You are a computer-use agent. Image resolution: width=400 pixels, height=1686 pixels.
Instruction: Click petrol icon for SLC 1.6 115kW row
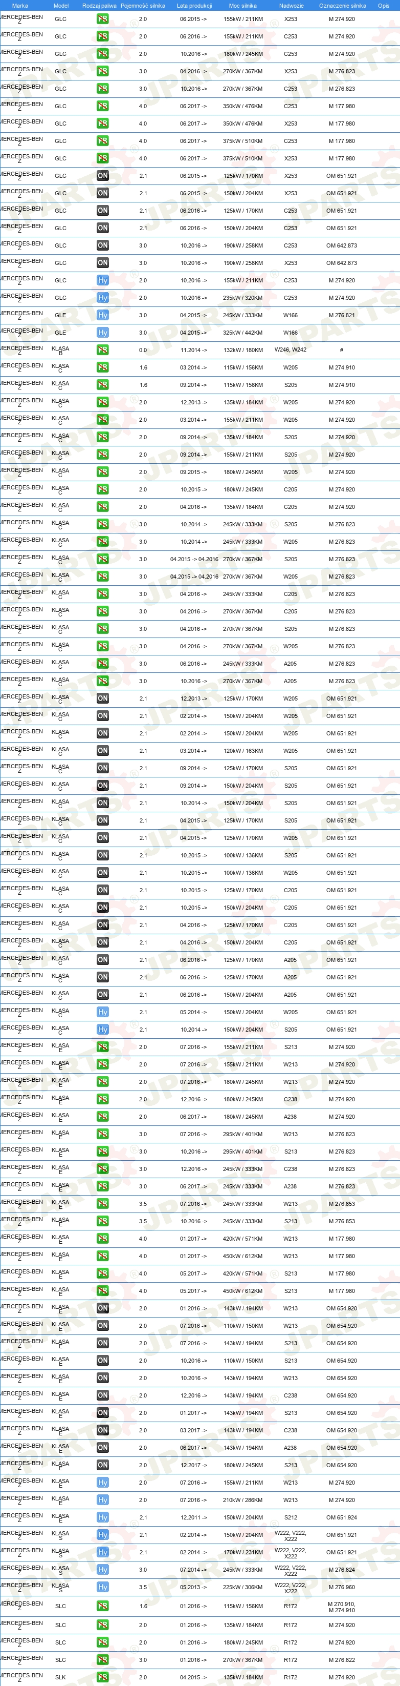click(x=103, y=1606)
